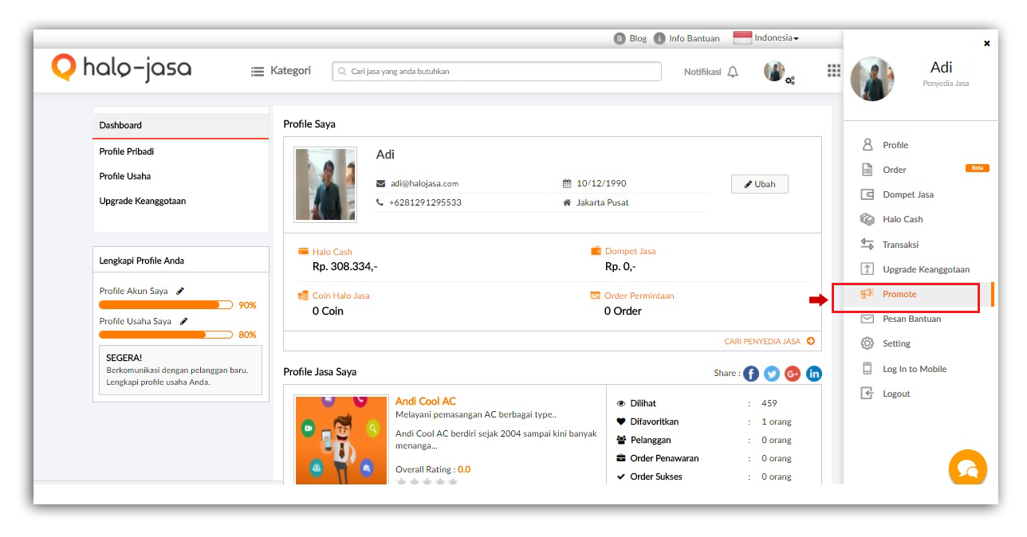Open the Andi Cool AC title link

tap(426, 402)
